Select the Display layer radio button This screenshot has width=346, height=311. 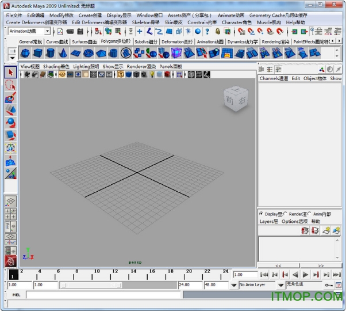(x=262, y=214)
